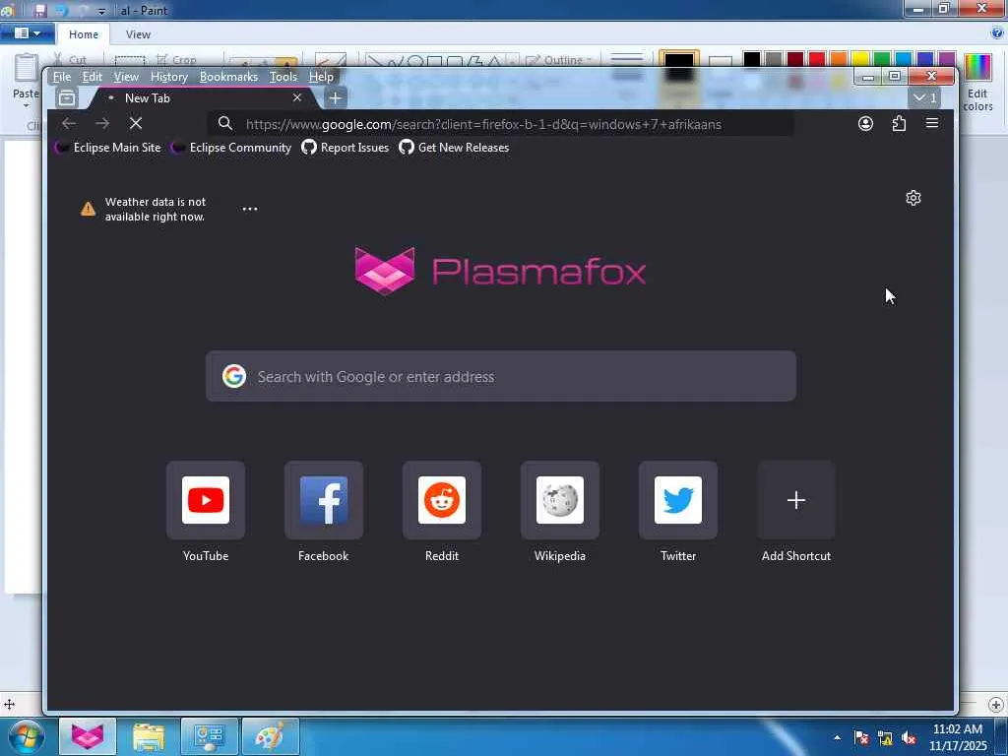Open the account profile icon
The height and width of the screenshot is (756, 1008).
tap(865, 123)
